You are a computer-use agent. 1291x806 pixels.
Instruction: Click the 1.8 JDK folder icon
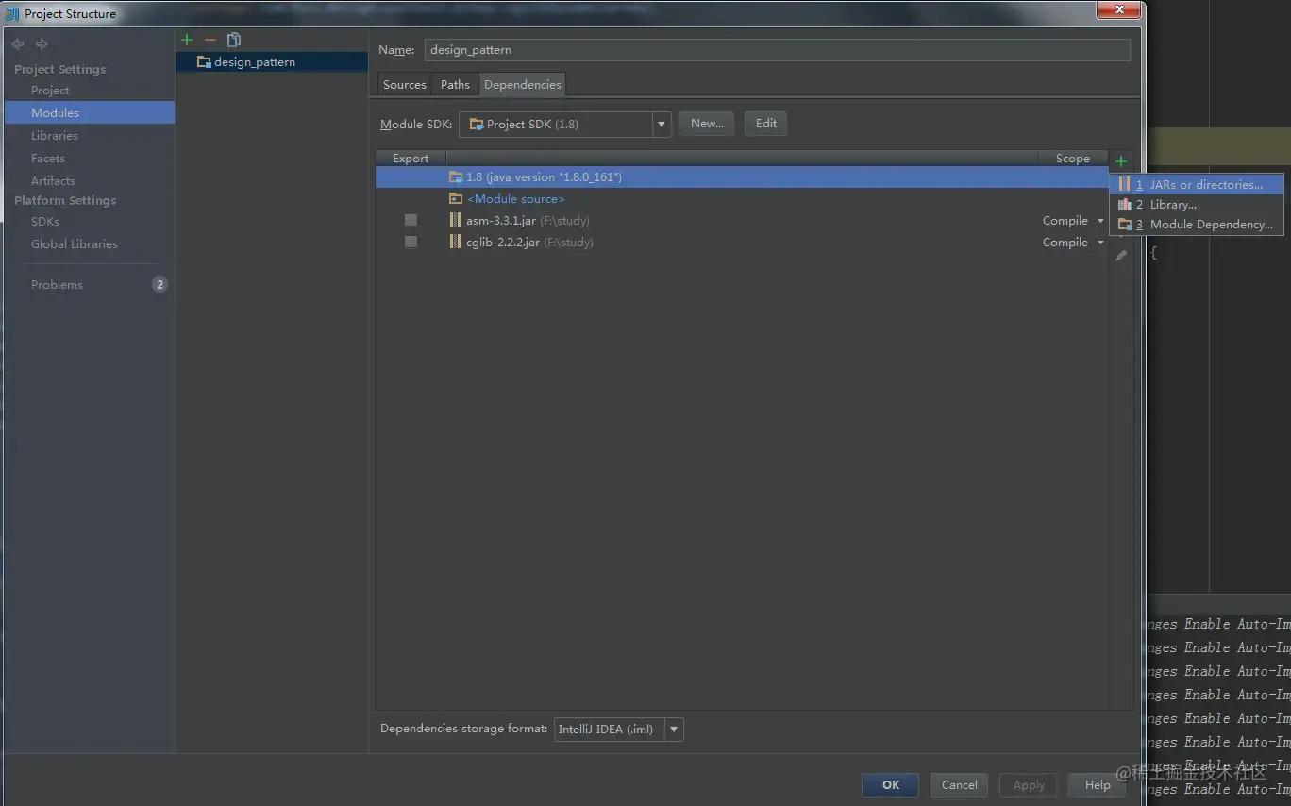point(456,176)
